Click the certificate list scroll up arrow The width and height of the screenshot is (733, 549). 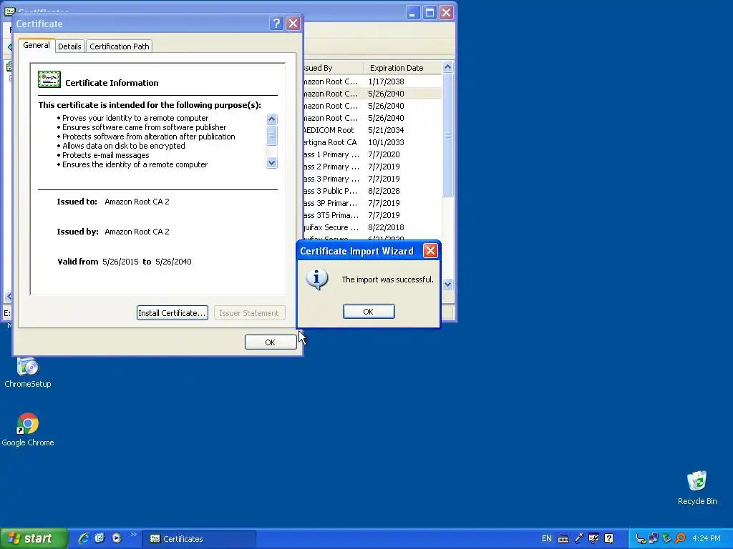pyautogui.click(x=447, y=67)
